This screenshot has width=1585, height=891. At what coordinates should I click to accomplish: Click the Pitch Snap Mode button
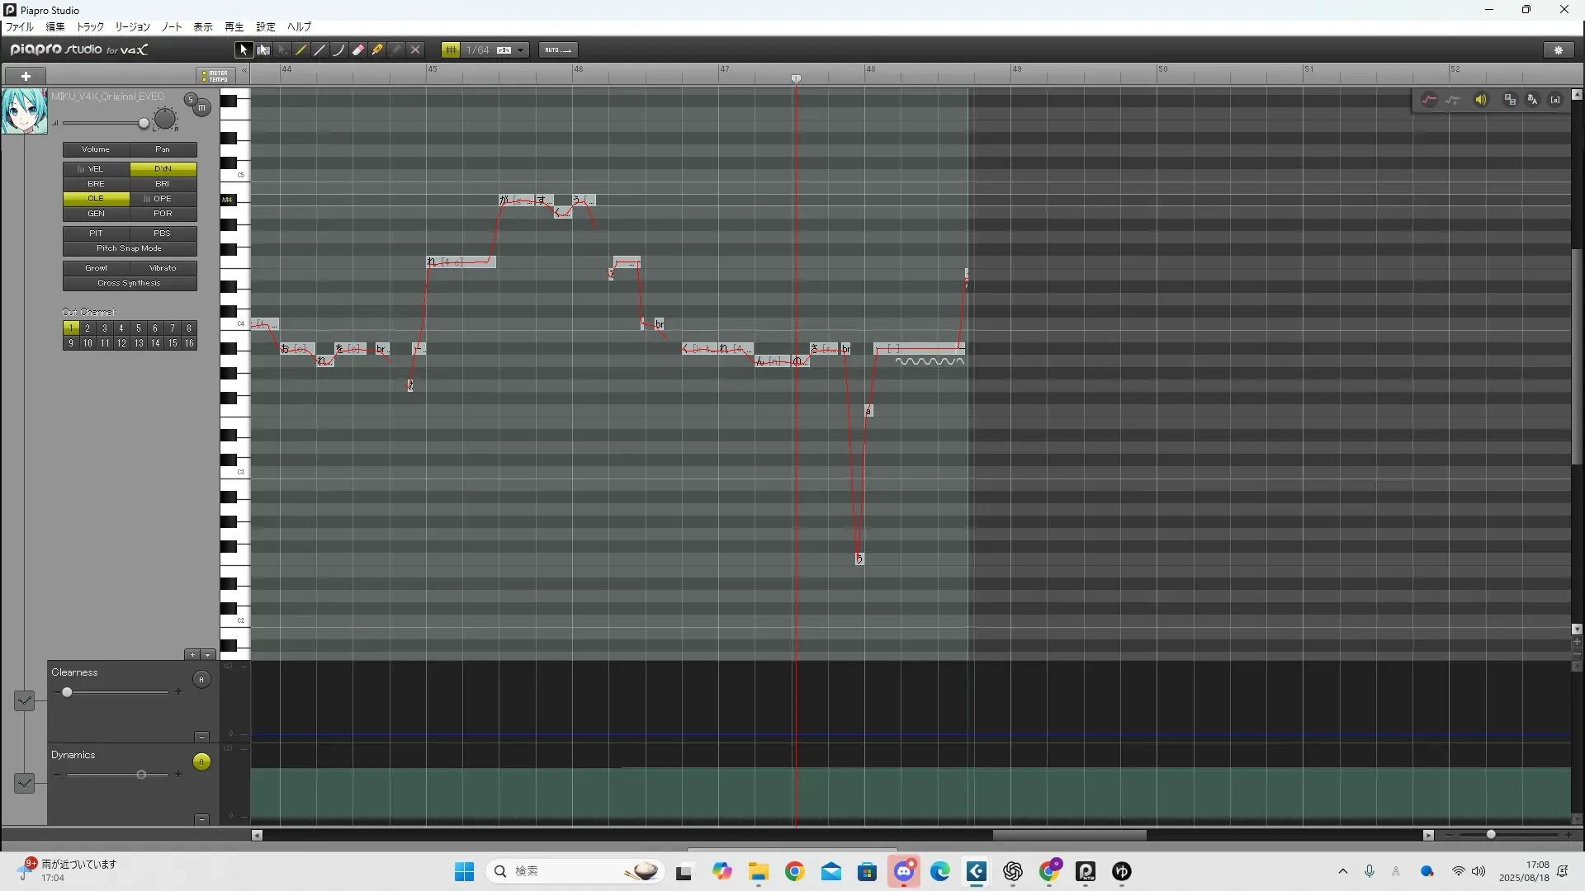click(x=130, y=248)
